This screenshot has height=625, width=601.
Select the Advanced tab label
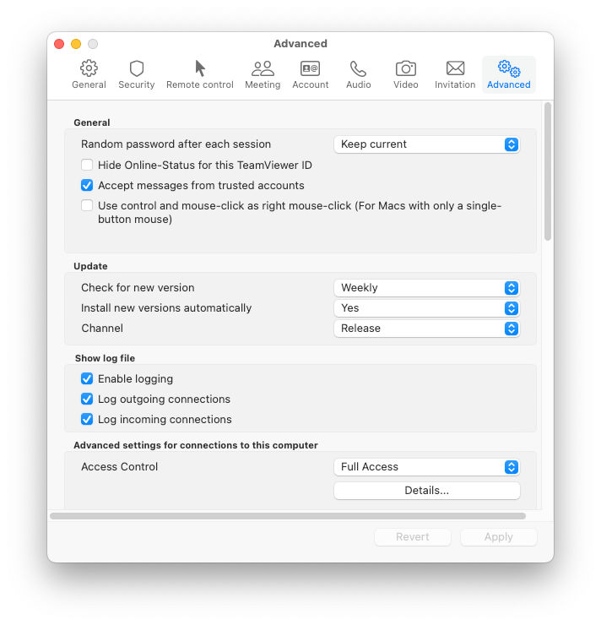(509, 84)
